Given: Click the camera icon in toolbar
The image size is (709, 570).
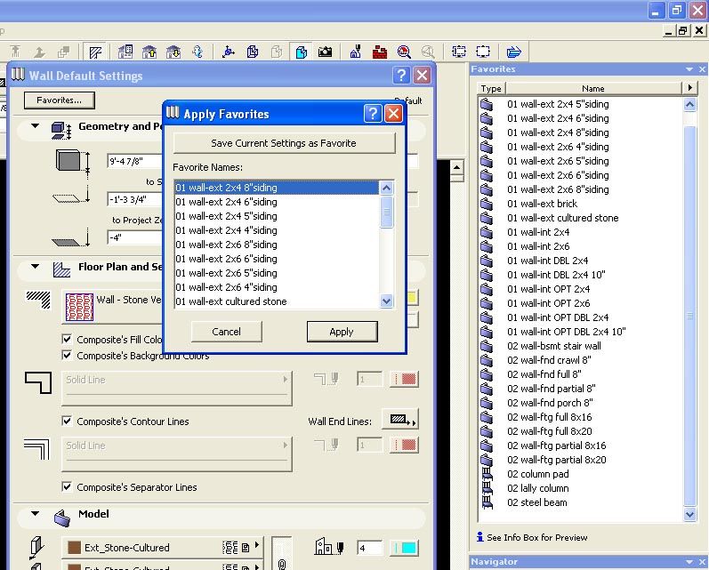Looking at the screenshot, I should pyautogui.click(x=326, y=52).
